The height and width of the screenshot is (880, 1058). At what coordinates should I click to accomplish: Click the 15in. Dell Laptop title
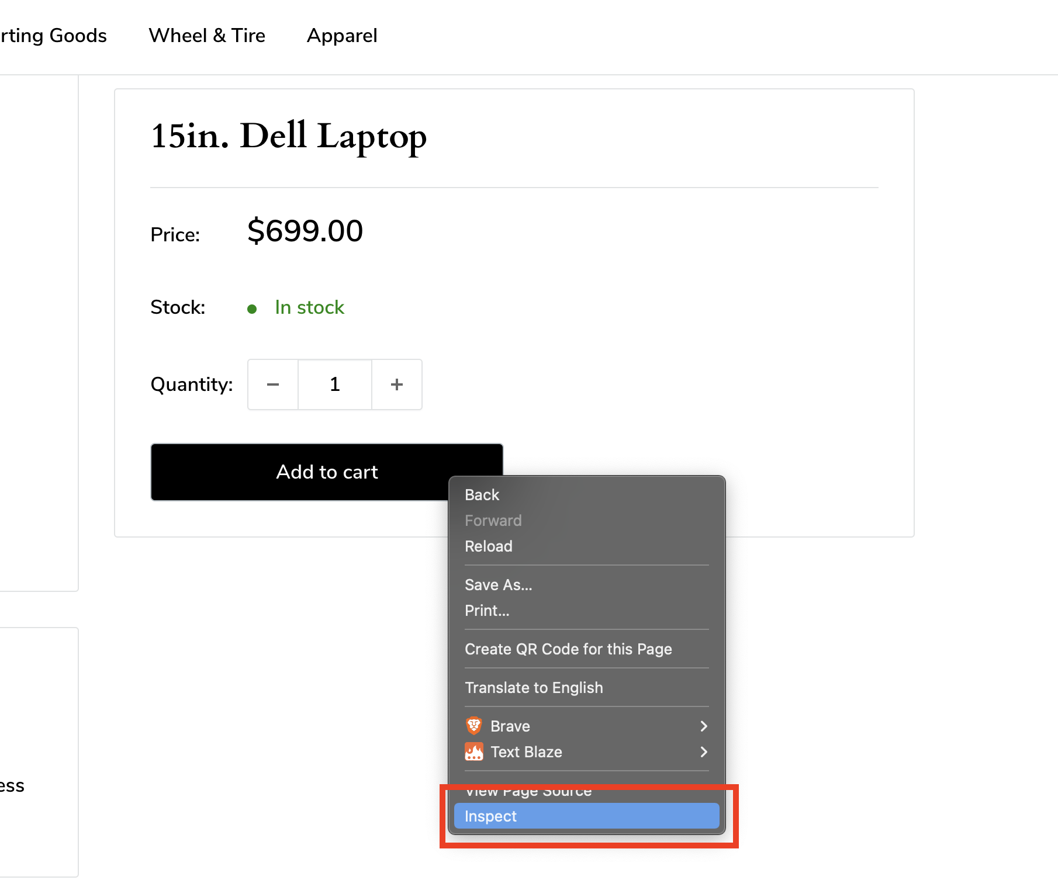tap(289, 137)
